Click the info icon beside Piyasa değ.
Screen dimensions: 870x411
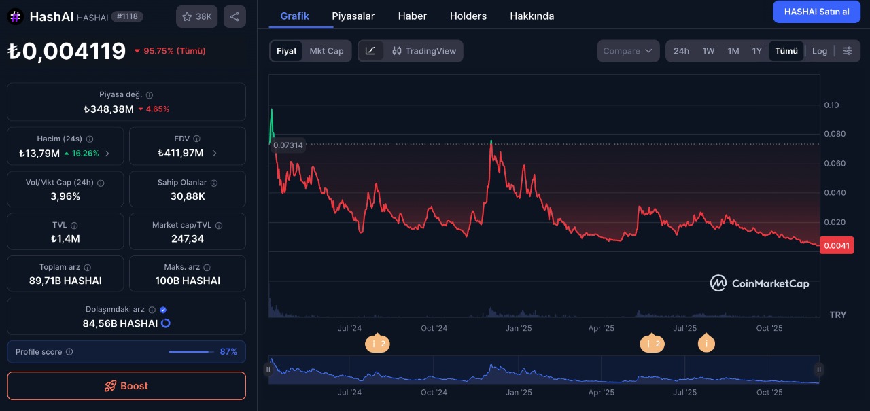pos(148,96)
